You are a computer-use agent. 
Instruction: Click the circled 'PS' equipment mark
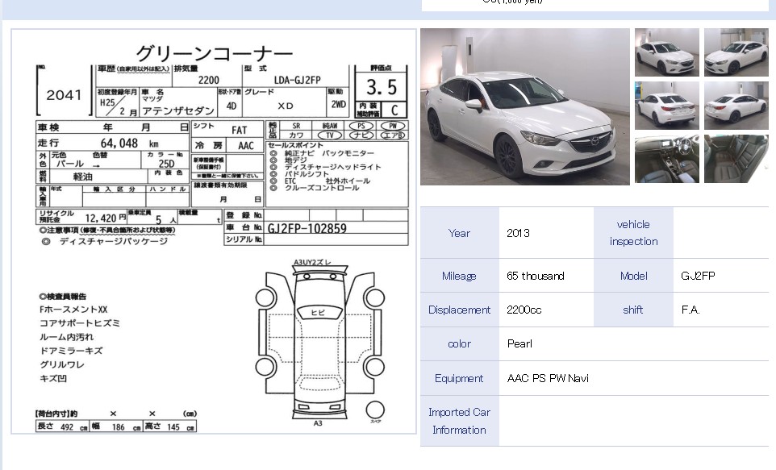click(361, 126)
